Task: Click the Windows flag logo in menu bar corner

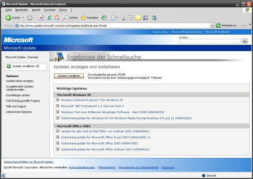Action: tap(247, 10)
